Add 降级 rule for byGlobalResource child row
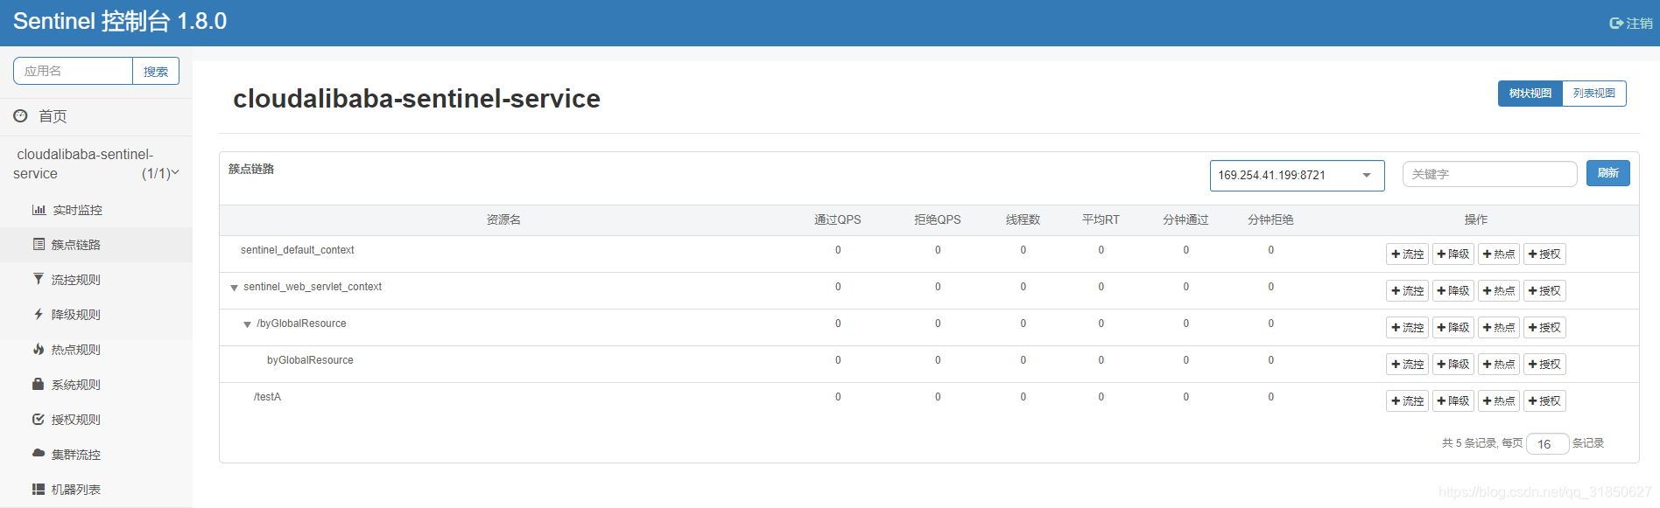1660x508 pixels. [1453, 365]
